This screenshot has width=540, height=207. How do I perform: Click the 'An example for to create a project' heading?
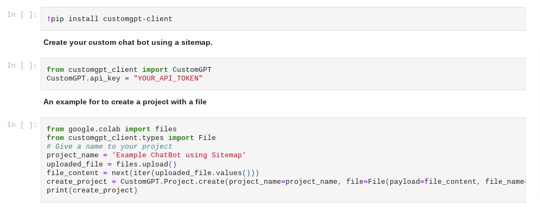coord(125,102)
